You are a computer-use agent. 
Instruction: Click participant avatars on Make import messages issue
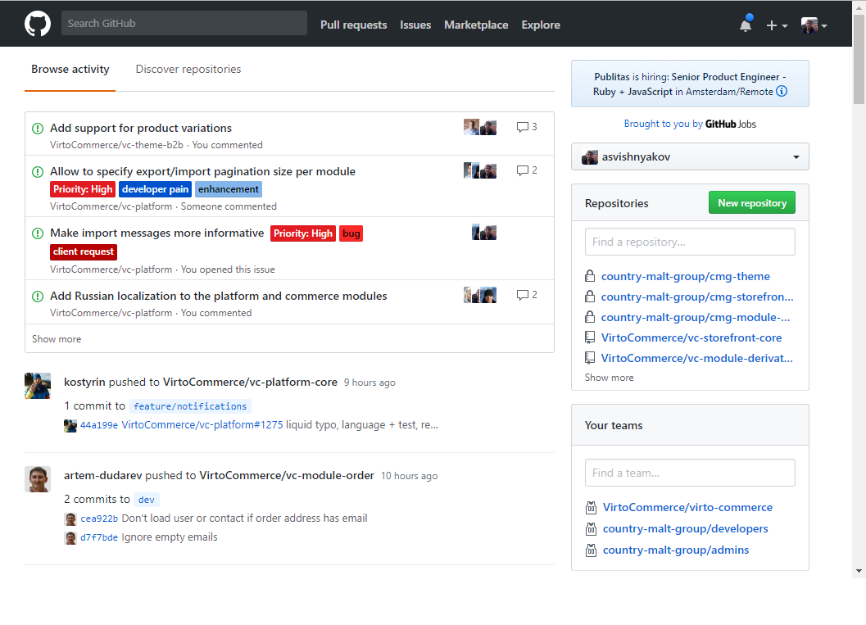tap(484, 233)
